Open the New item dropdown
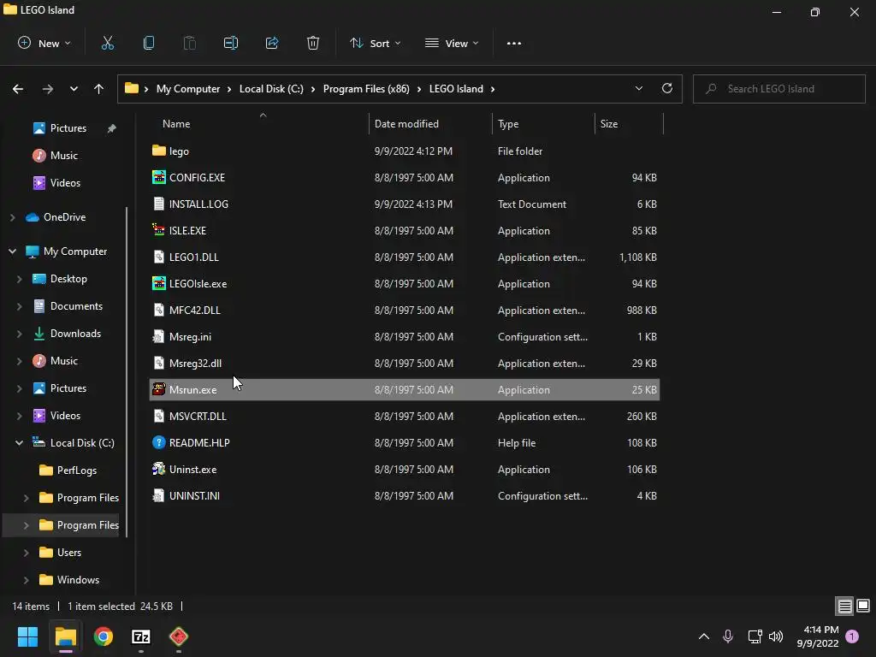The height and width of the screenshot is (657, 876). 44,43
